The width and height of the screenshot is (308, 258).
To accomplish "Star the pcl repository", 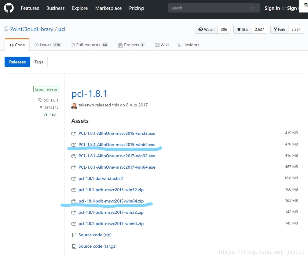I will click(x=243, y=29).
